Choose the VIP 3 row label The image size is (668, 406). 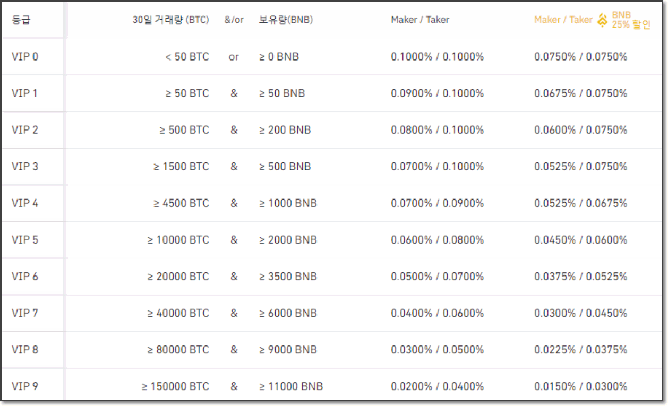[25, 167]
